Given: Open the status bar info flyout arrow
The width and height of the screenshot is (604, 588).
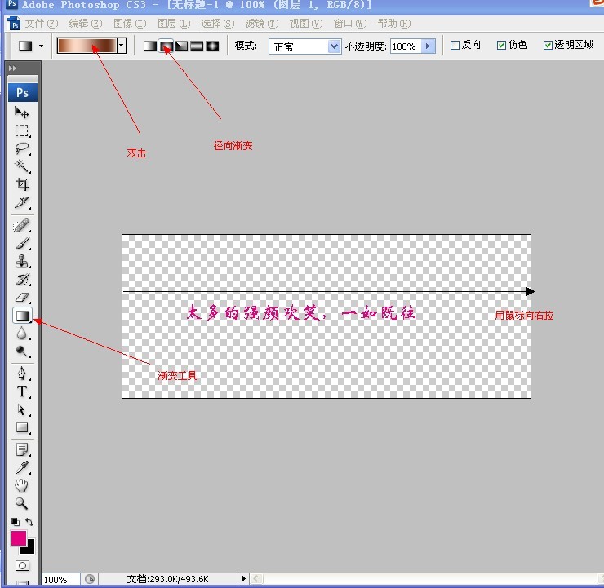Looking at the screenshot, I should point(243,578).
